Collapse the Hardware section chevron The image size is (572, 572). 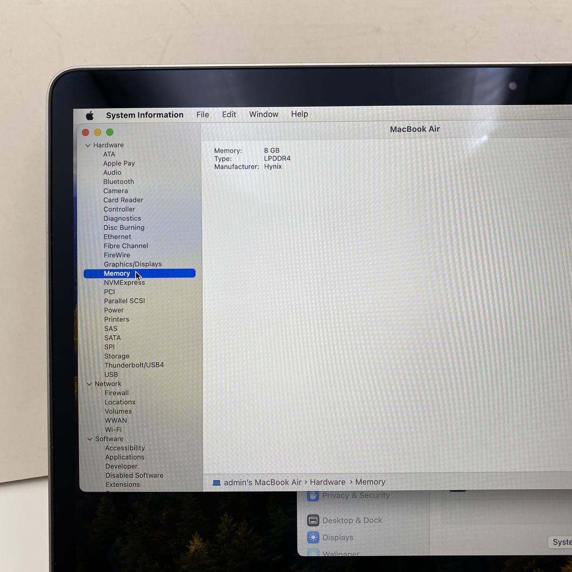point(88,145)
